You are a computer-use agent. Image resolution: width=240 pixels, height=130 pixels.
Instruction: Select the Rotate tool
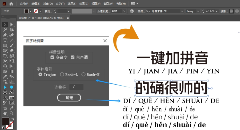[5, 56]
